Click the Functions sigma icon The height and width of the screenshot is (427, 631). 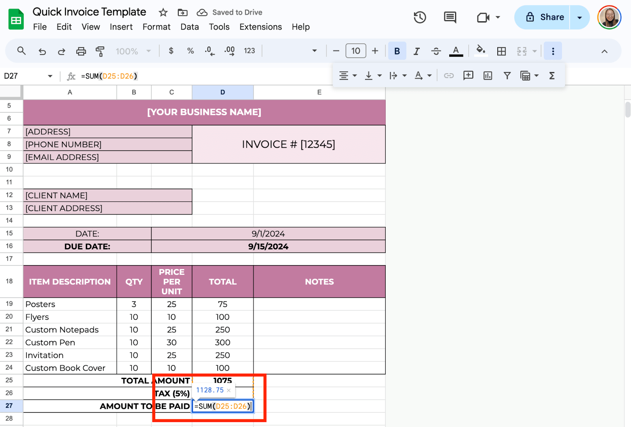click(x=552, y=76)
